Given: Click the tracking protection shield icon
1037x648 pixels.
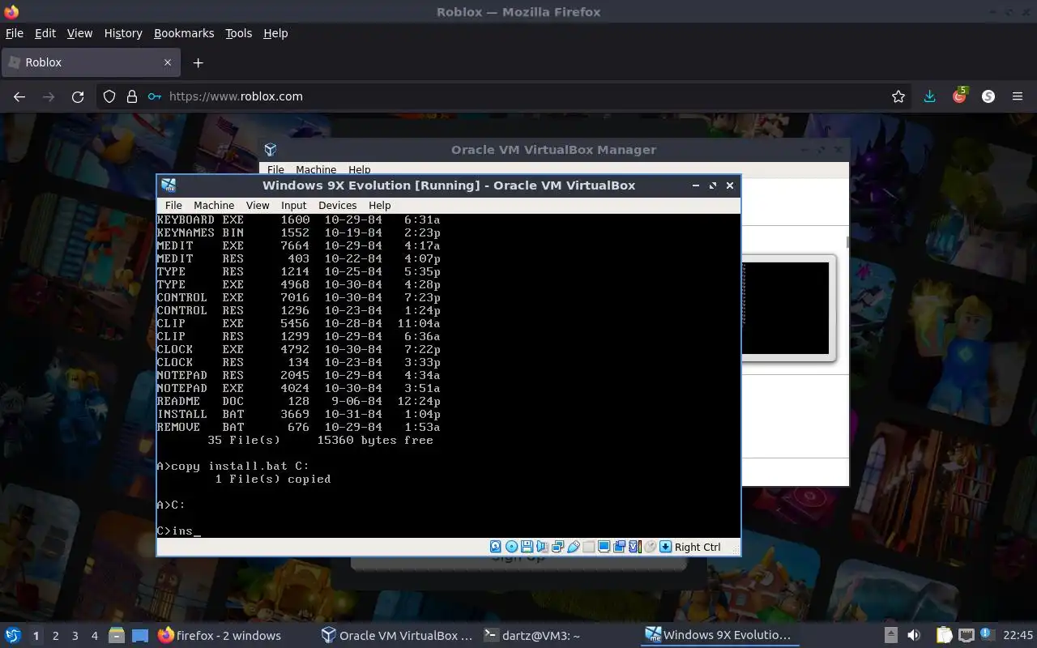Looking at the screenshot, I should pos(109,96).
